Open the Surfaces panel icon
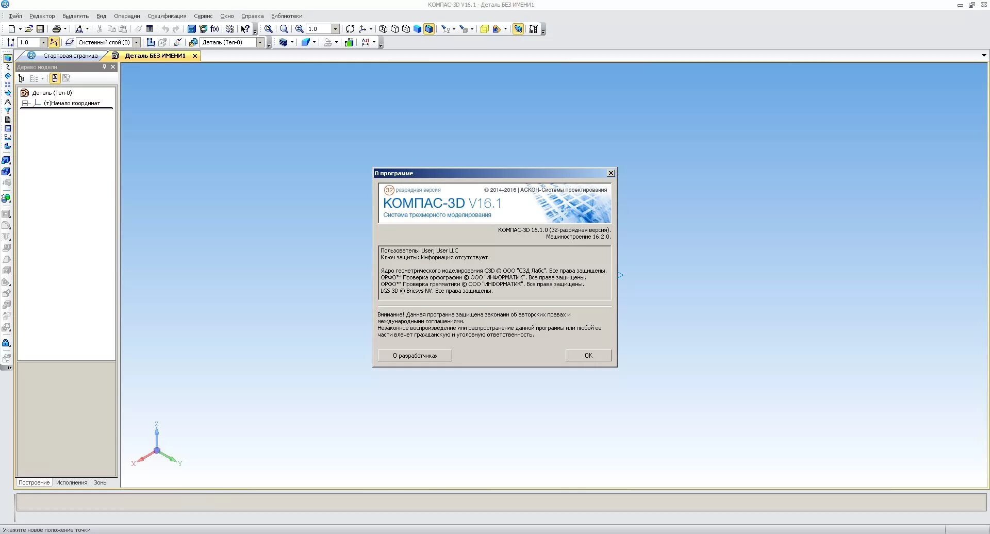This screenshot has width=990, height=534. [7, 76]
